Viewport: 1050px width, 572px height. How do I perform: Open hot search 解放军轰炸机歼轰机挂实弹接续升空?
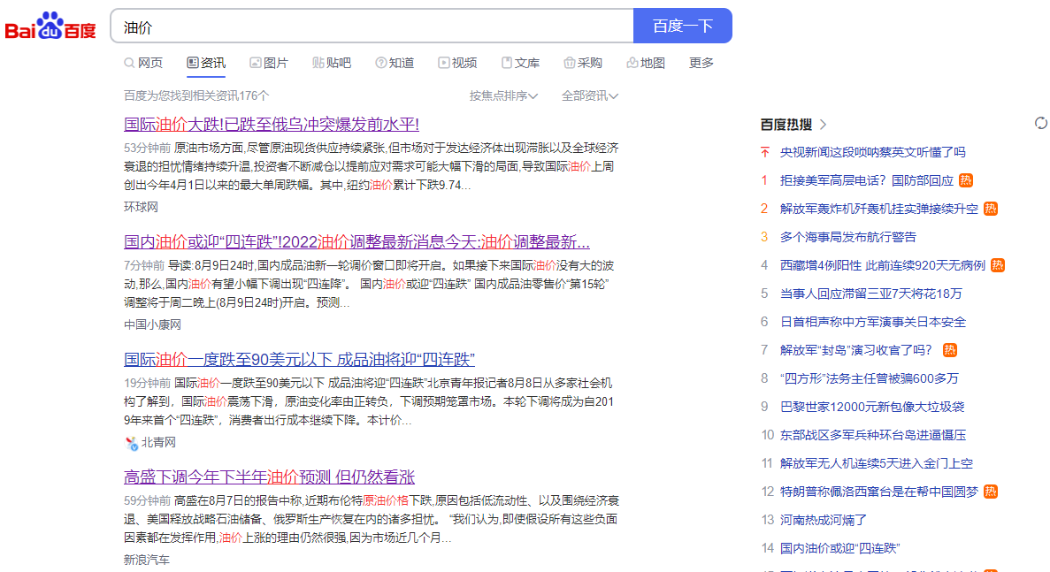coord(879,209)
